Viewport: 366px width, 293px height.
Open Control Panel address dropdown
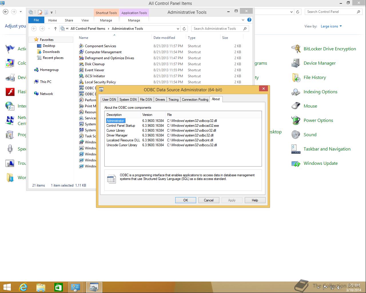(x=291, y=12)
